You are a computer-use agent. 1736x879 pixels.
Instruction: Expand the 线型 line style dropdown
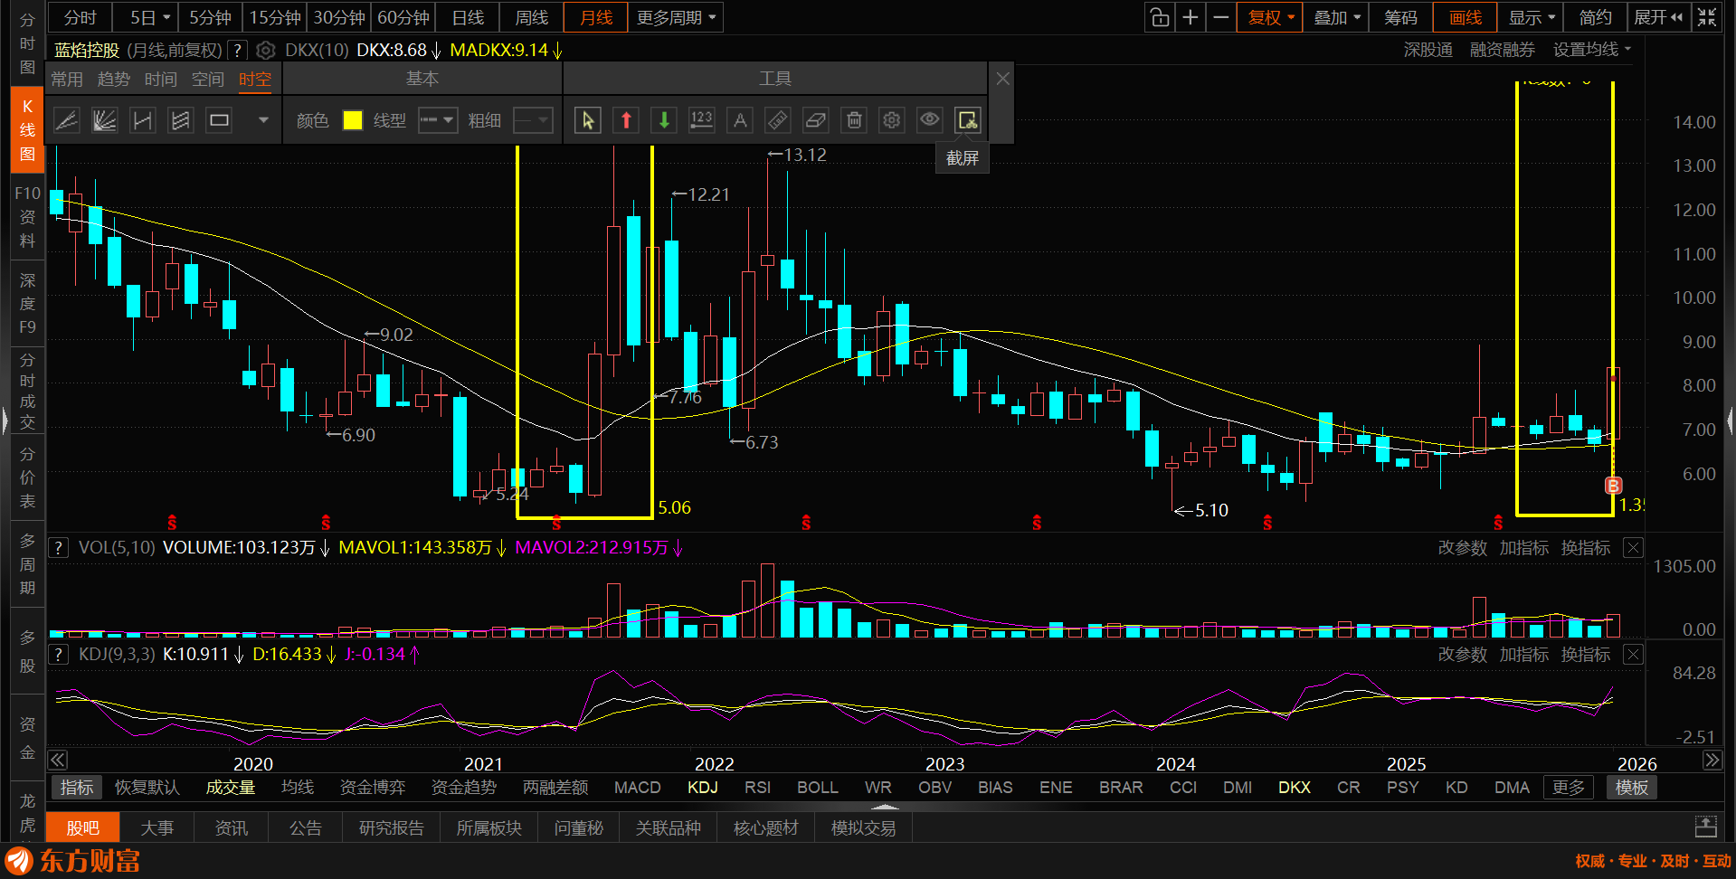pyautogui.click(x=438, y=120)
